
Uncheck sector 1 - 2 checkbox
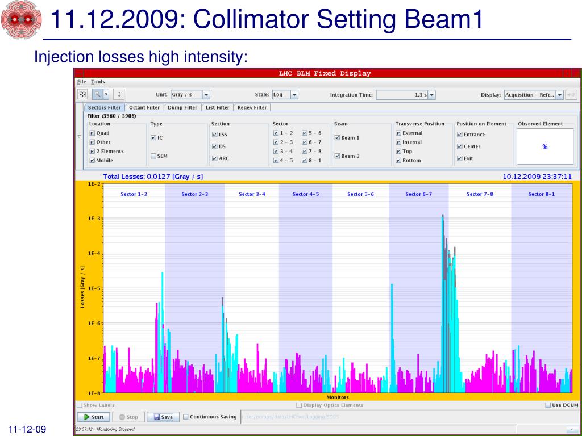pos(276,133)
